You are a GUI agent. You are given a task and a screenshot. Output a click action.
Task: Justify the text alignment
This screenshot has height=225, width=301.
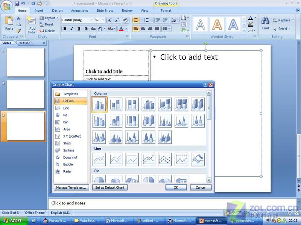tap(157, 29)
